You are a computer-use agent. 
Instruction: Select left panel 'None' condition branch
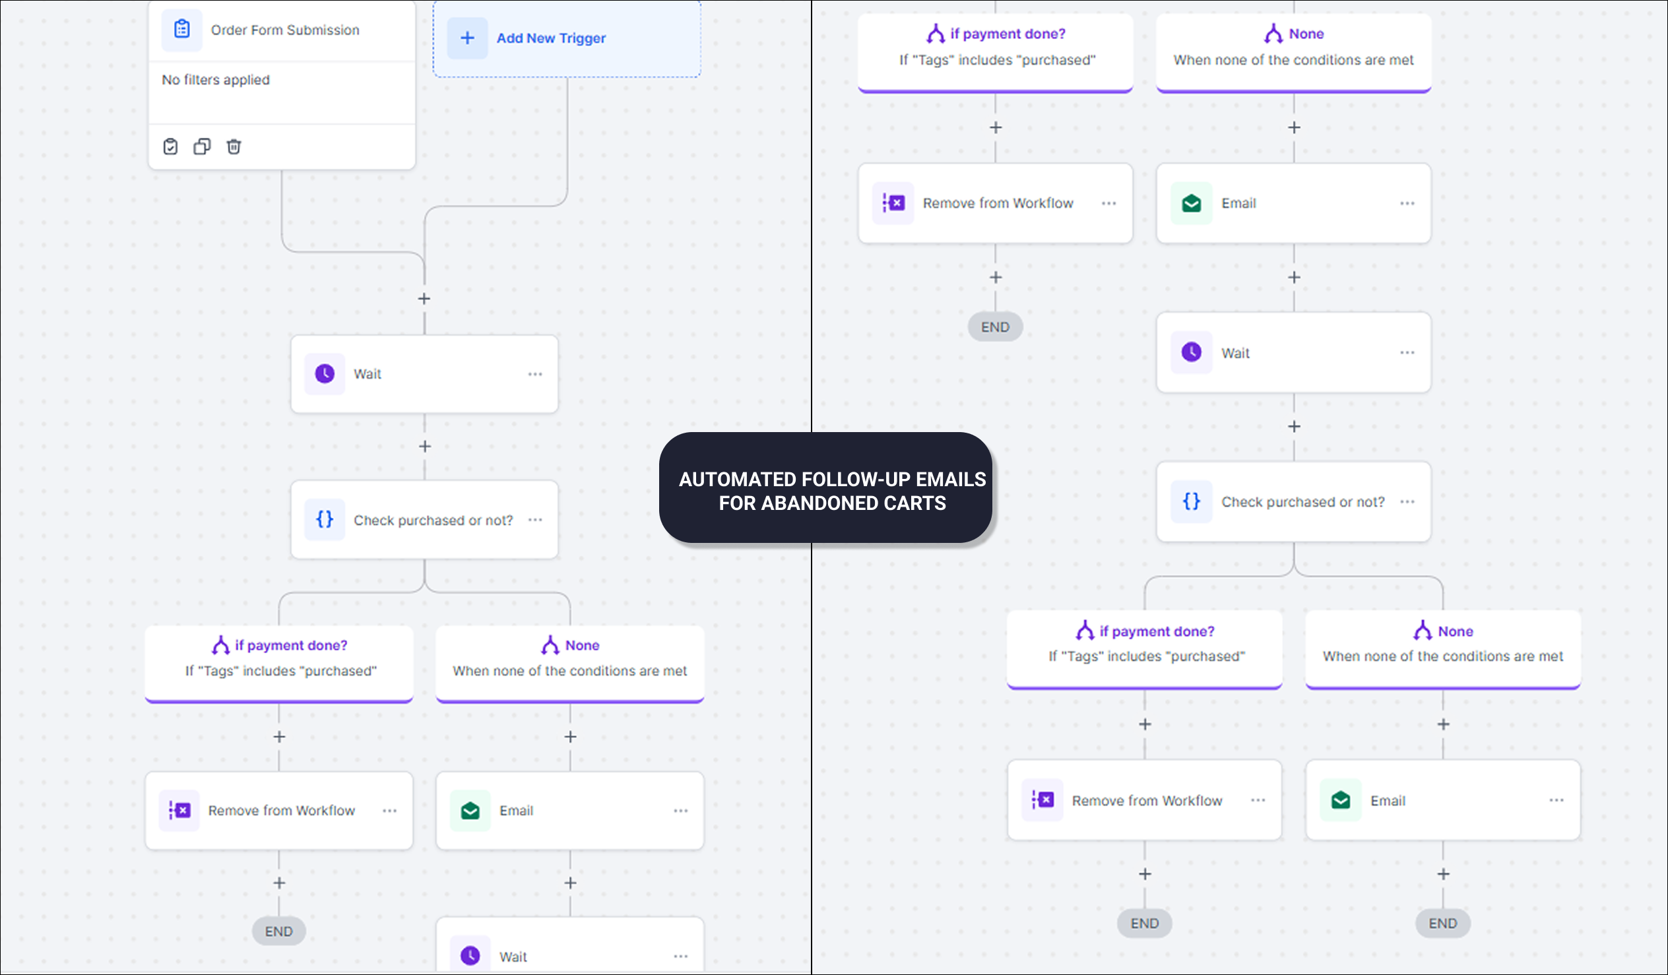[x=570, y=658]
